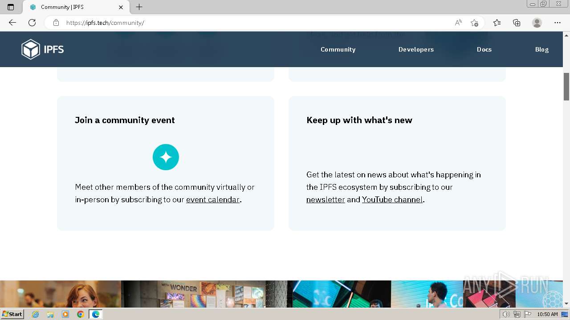
Task: Close the Community | IPFS tab
Action: click(x=121, y=7)
